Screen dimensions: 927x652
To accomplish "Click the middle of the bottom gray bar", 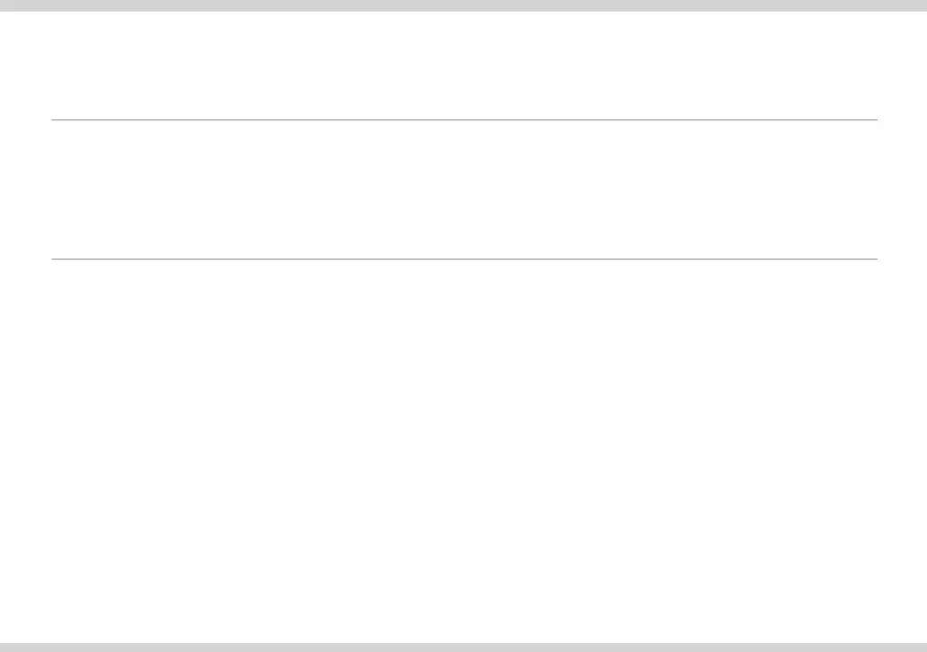I will 463,647.
